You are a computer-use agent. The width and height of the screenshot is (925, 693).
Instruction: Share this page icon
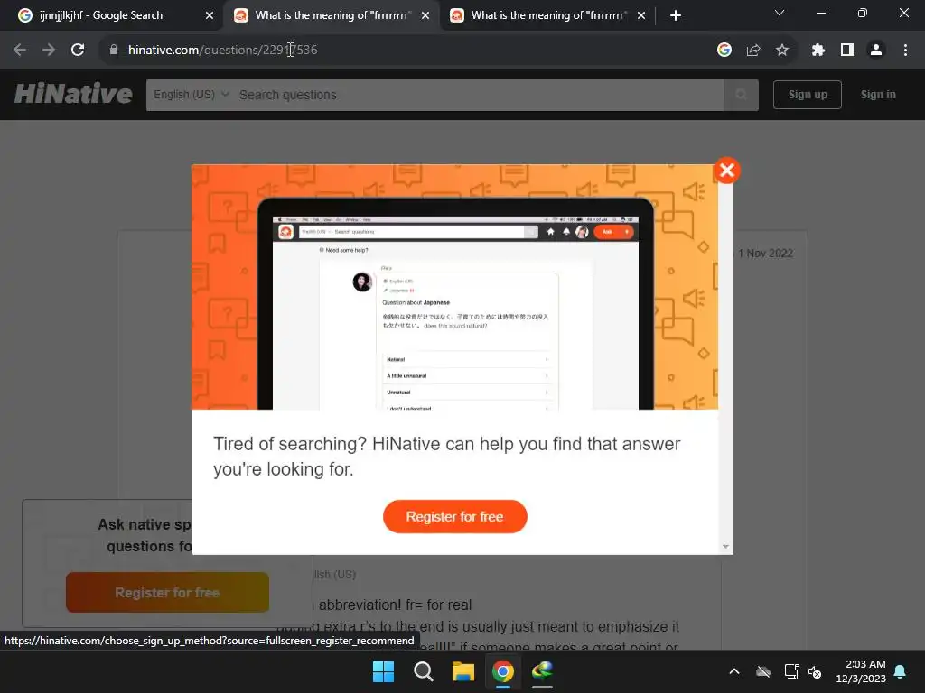pyautogui.click(x=753, y=51)
